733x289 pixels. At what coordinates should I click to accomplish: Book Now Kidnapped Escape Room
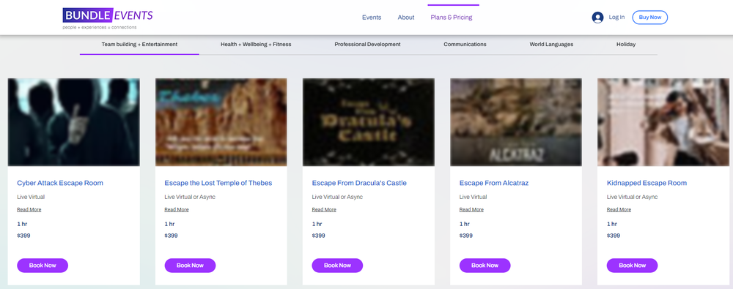[632, 265]
